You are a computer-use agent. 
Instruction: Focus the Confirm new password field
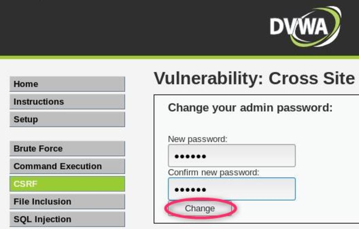click(x=232, y=189)
